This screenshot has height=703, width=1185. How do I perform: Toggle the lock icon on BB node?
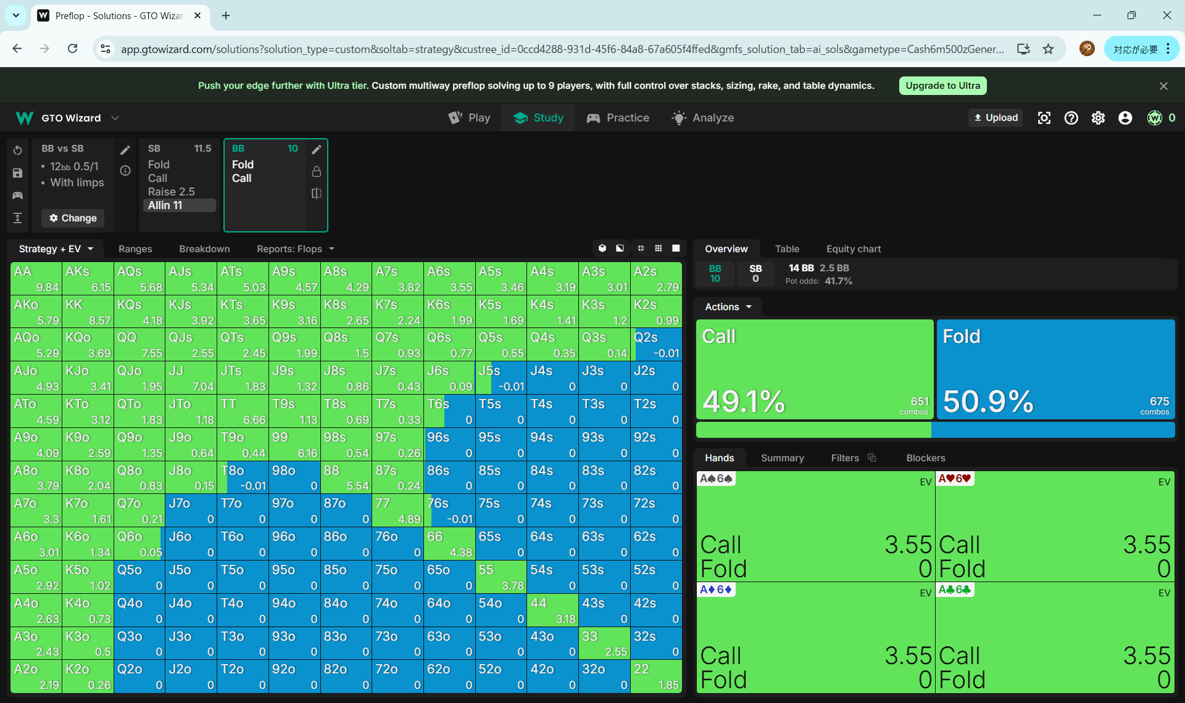coord(317,171)
